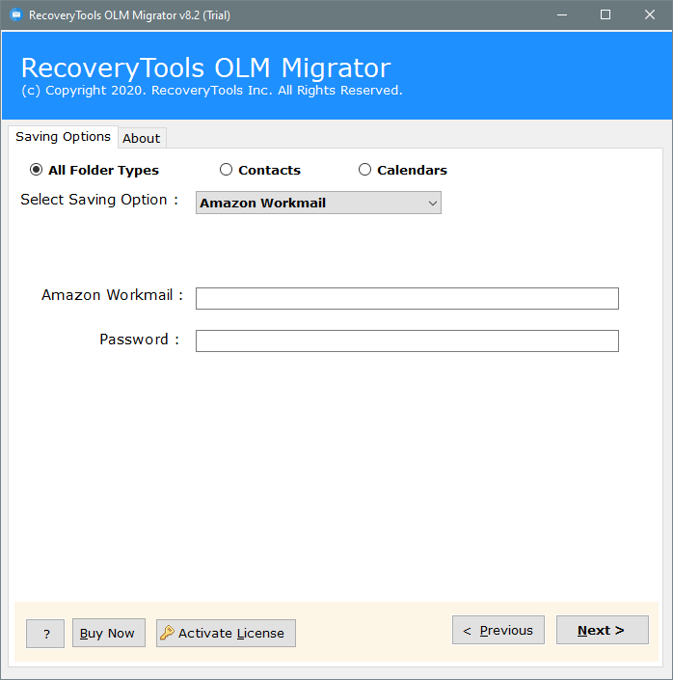This screenshot has width=673, height=680.
Task: Click the RecoveryTools app icon in title bar
Action: pyautogui.click(x=16, y=14)
